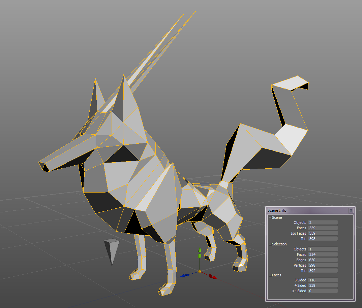The width and height of the screenshot is (362, 308).
Task: Click the Scene Objects field showing 2
Action: point(323,223)
